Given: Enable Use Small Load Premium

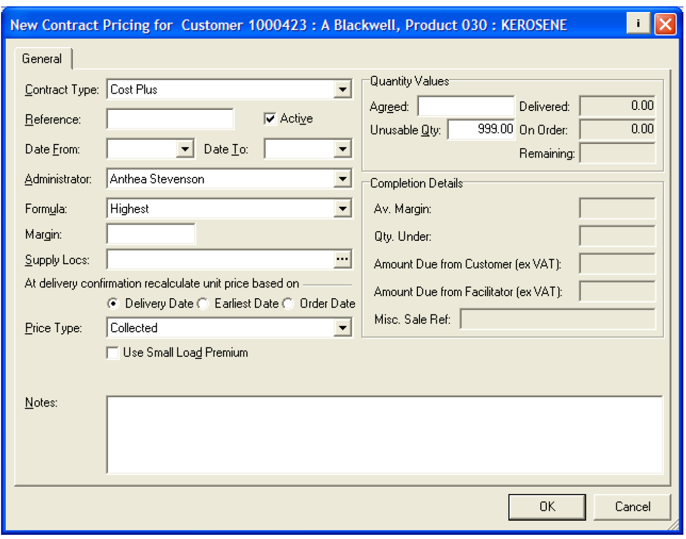Looking at the screenshot, I should coord(113,353).
